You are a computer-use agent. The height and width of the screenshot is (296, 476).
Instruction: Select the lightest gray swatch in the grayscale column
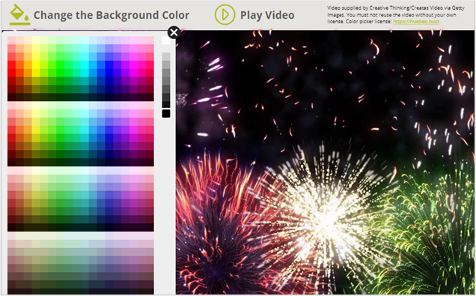pos(166,56)
